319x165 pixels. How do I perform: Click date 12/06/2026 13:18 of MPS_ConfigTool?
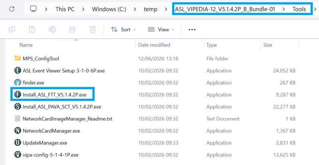click(158, 59)
